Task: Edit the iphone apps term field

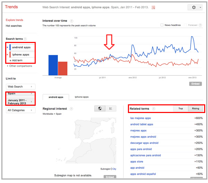Action: point(22,54)
